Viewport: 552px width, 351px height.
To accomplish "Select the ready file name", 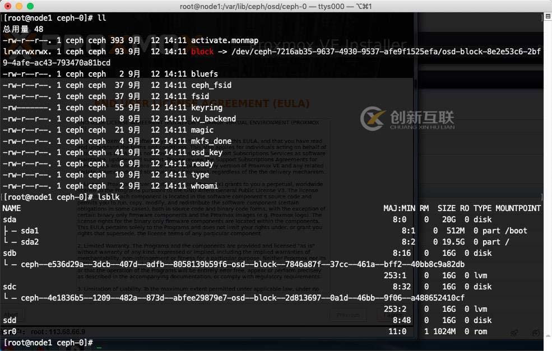I will point(202,163).
